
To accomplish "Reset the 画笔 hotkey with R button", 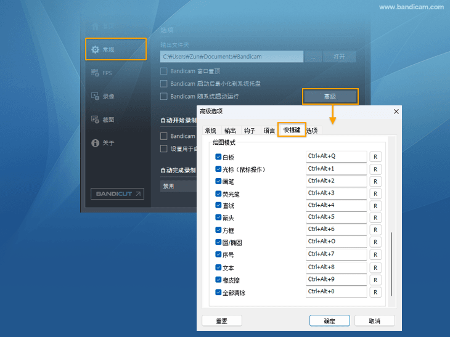I will click(375, 182).
